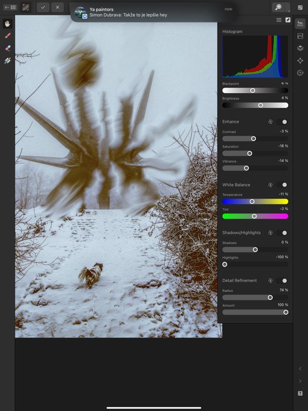The height and width of the screenshot is (411, 308).
Task: Open the Navigator studio icon
Action: pos(300,60)
